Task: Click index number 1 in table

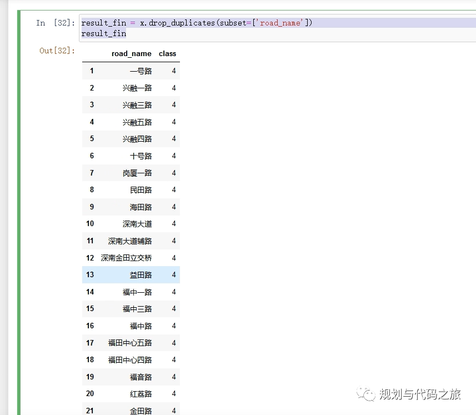Action: [x=92, y=71]
